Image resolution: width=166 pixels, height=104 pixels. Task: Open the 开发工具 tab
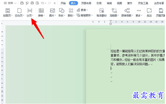click(x=143, y=3)
